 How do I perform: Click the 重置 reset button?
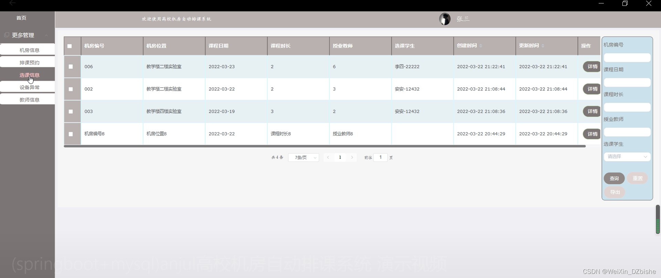(x=638, y=178)
